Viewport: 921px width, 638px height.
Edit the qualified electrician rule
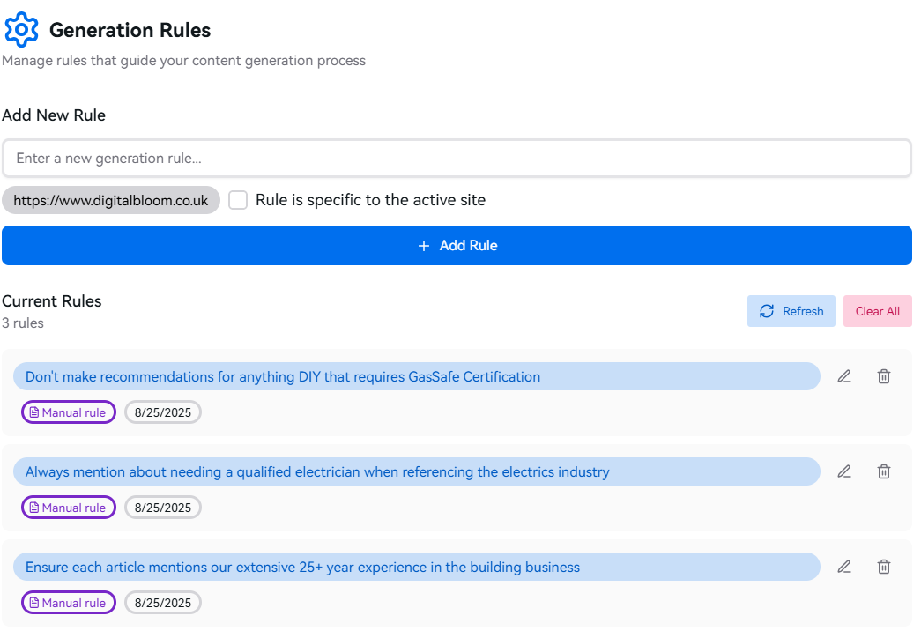point(844,471)
